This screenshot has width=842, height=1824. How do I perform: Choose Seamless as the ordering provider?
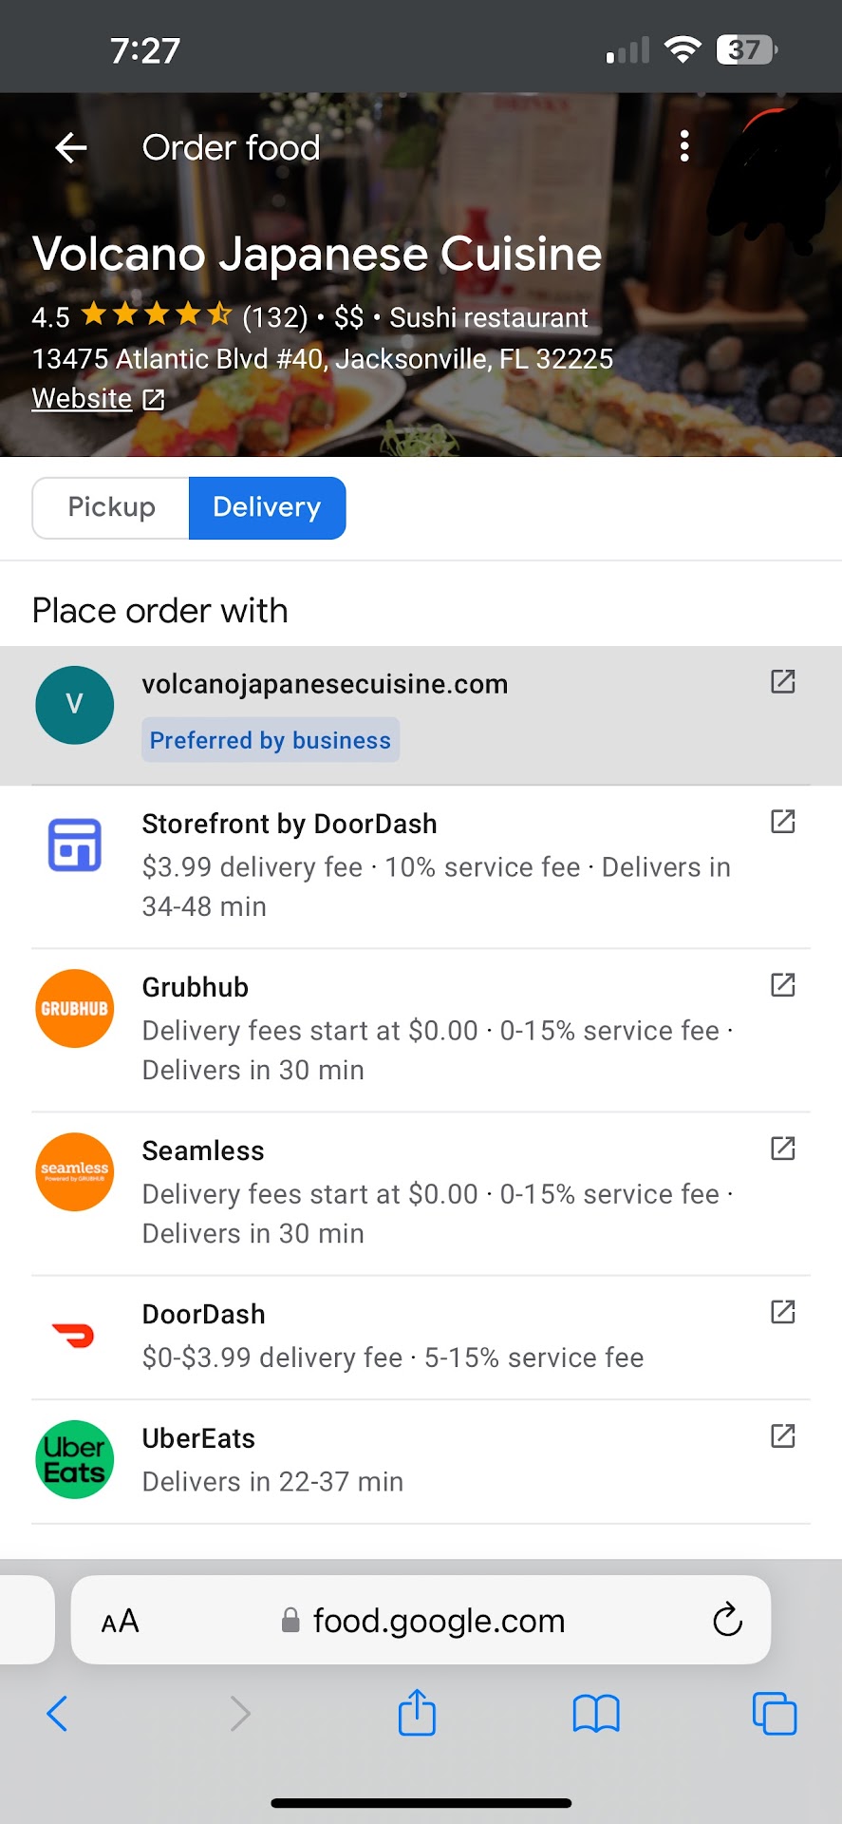[x=203, y=1150]
